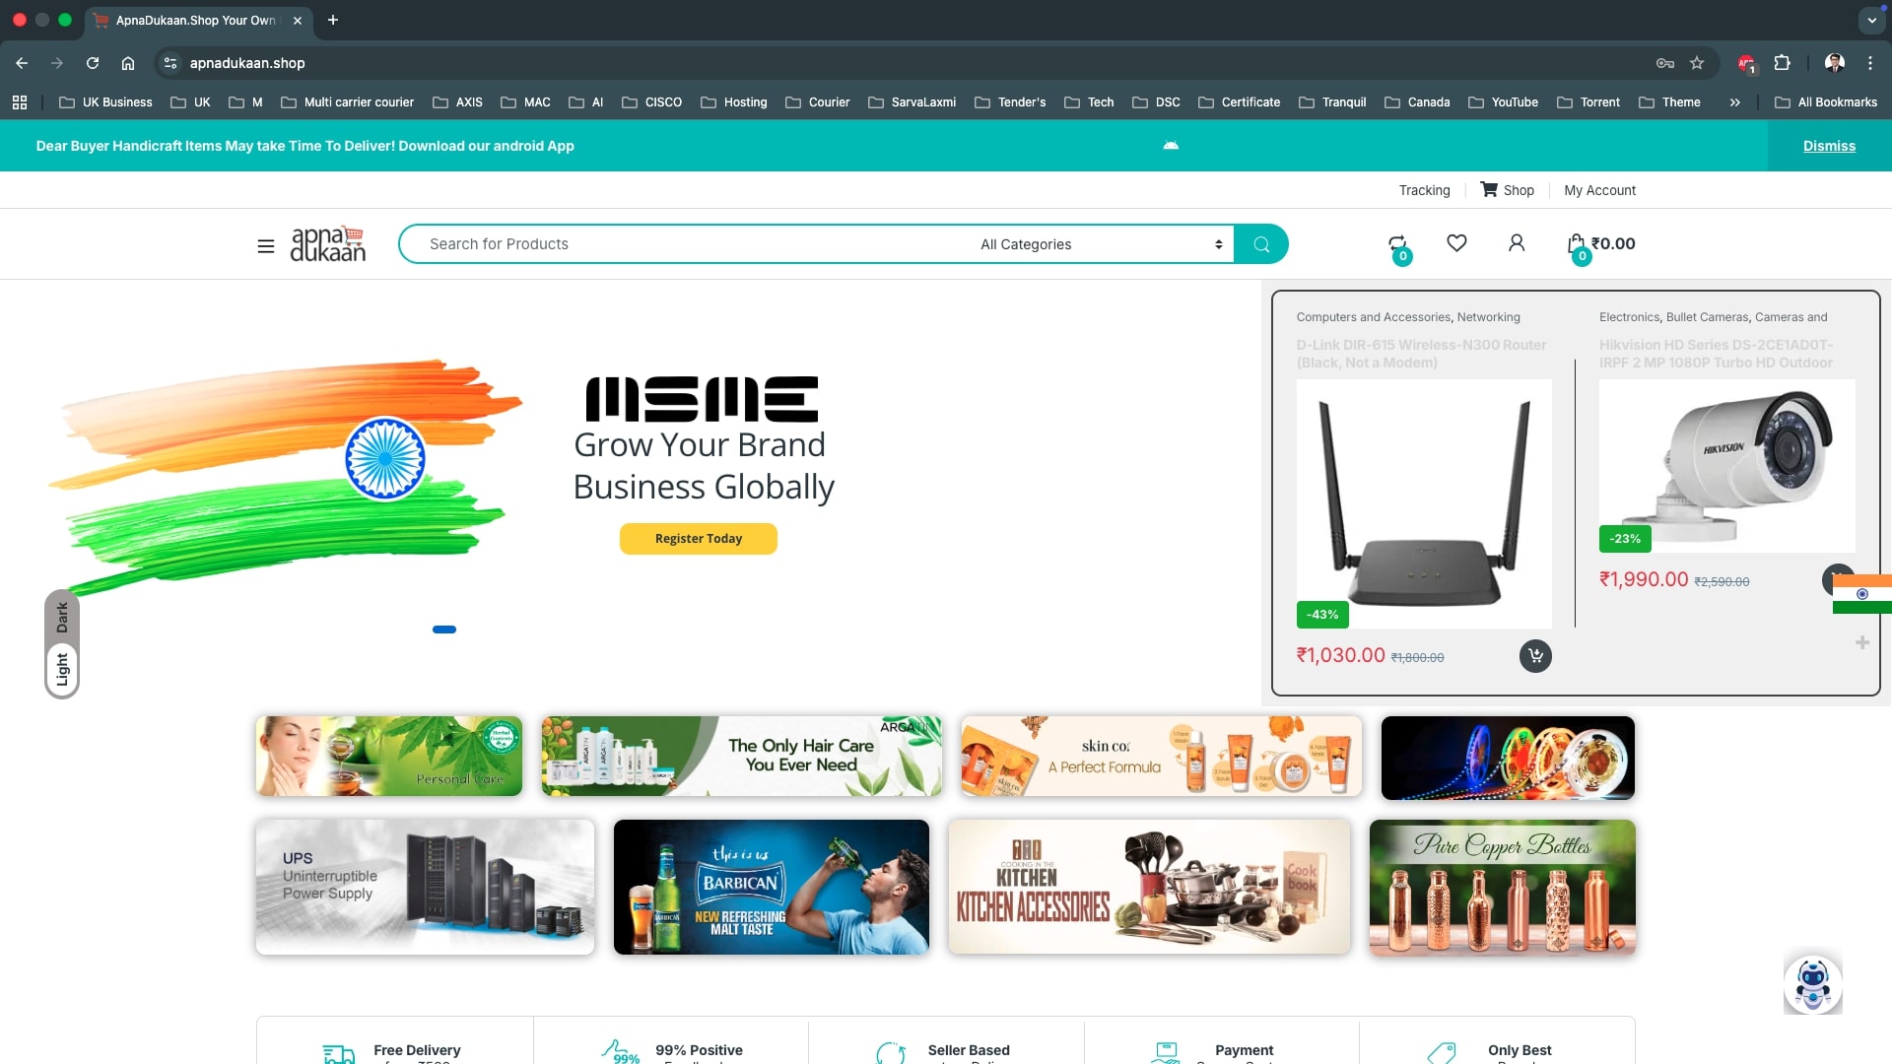Click the Register Today button

click(x=698, y=539)
